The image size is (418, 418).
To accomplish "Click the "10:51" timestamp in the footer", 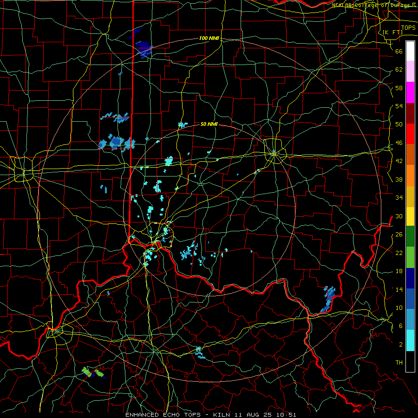I will [287, 415].
